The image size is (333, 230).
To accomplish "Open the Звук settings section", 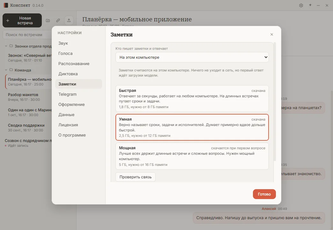I will (x=78, y=43).
